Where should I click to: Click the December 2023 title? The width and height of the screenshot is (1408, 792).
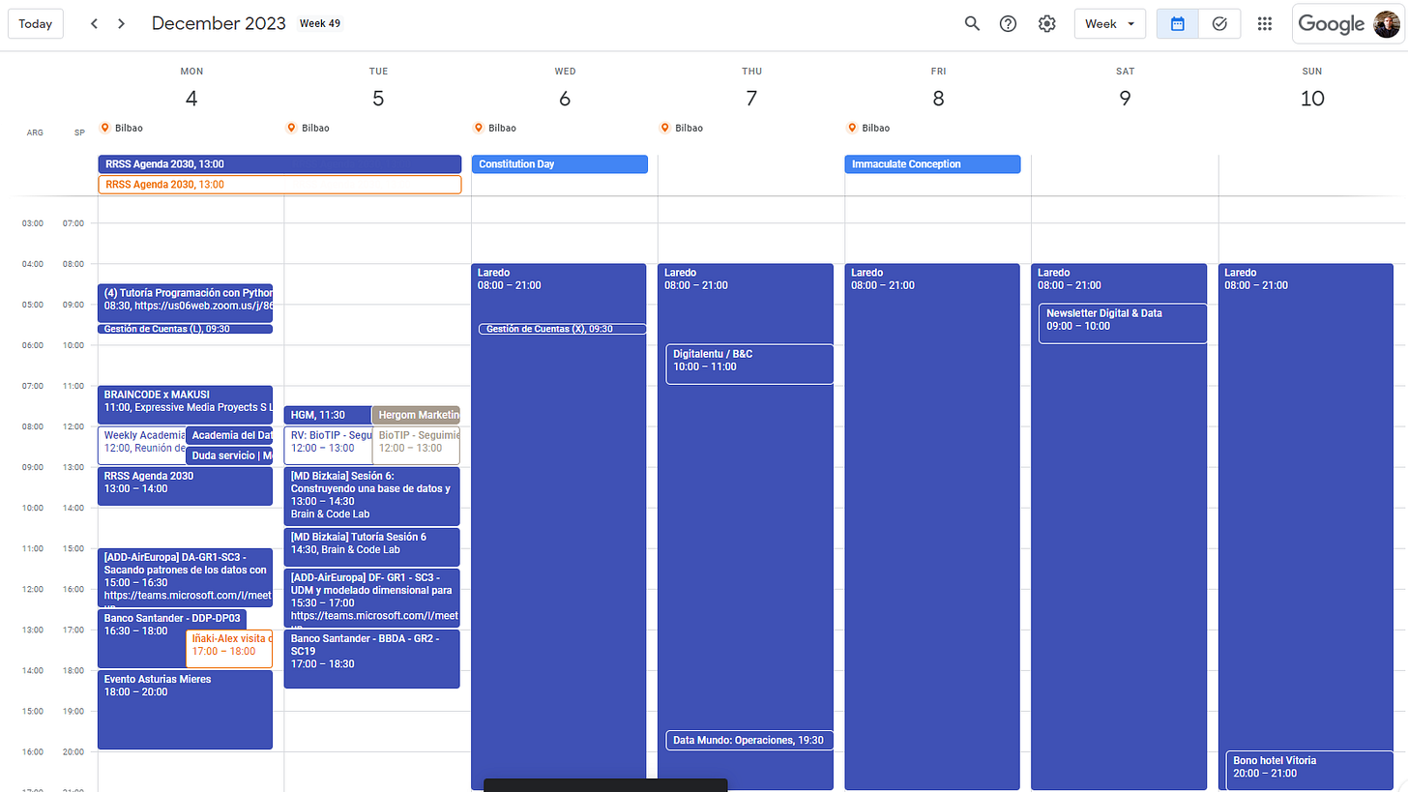[219, 24]
